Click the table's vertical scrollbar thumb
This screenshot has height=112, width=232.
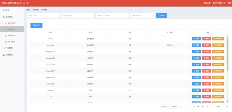tap(228, 54)
